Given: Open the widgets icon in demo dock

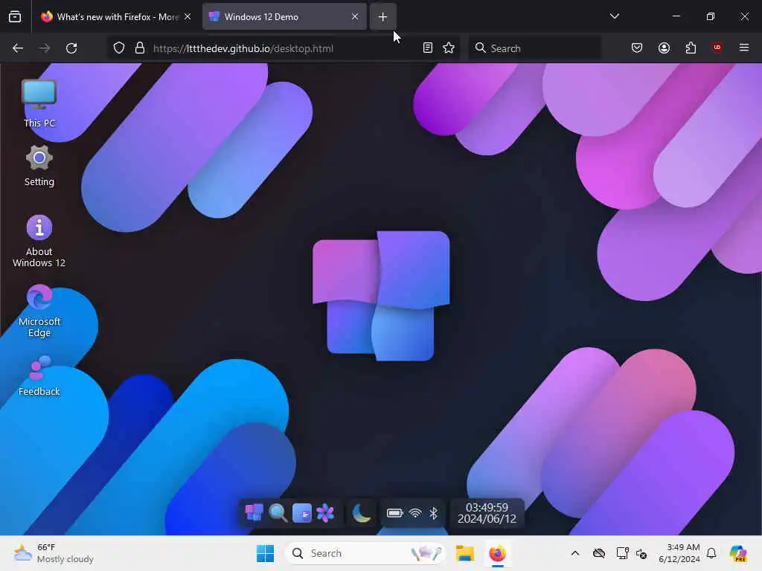Looking at the screenshot, I should pyautogui.click(x=302, y=513).
